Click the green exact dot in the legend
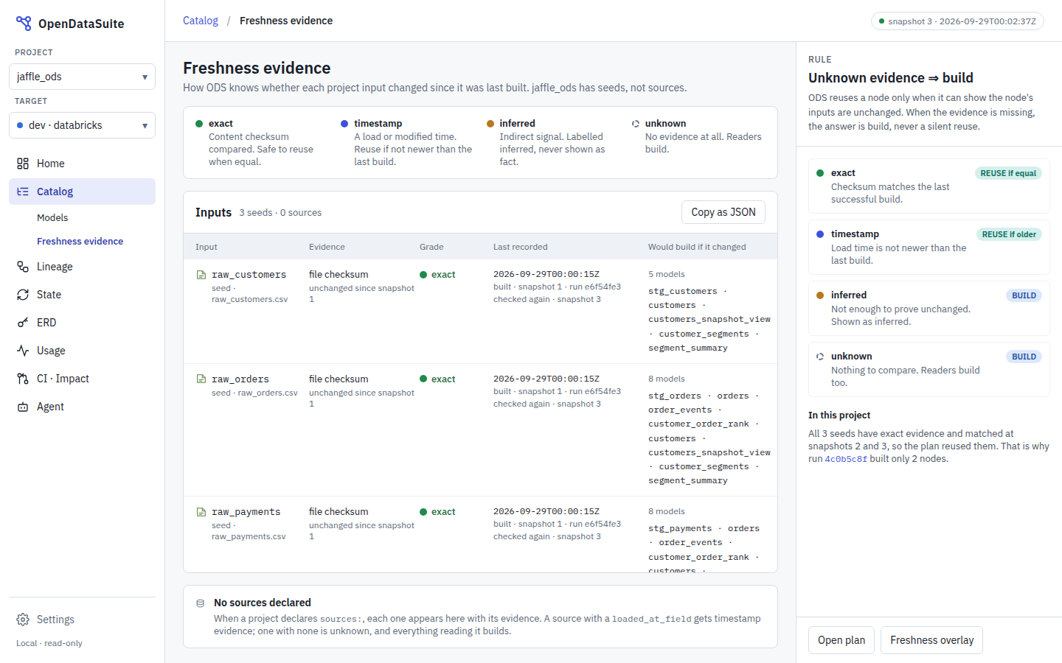Screen dimensions: 1062x663 pyautogui.click(x=199, y=124)
